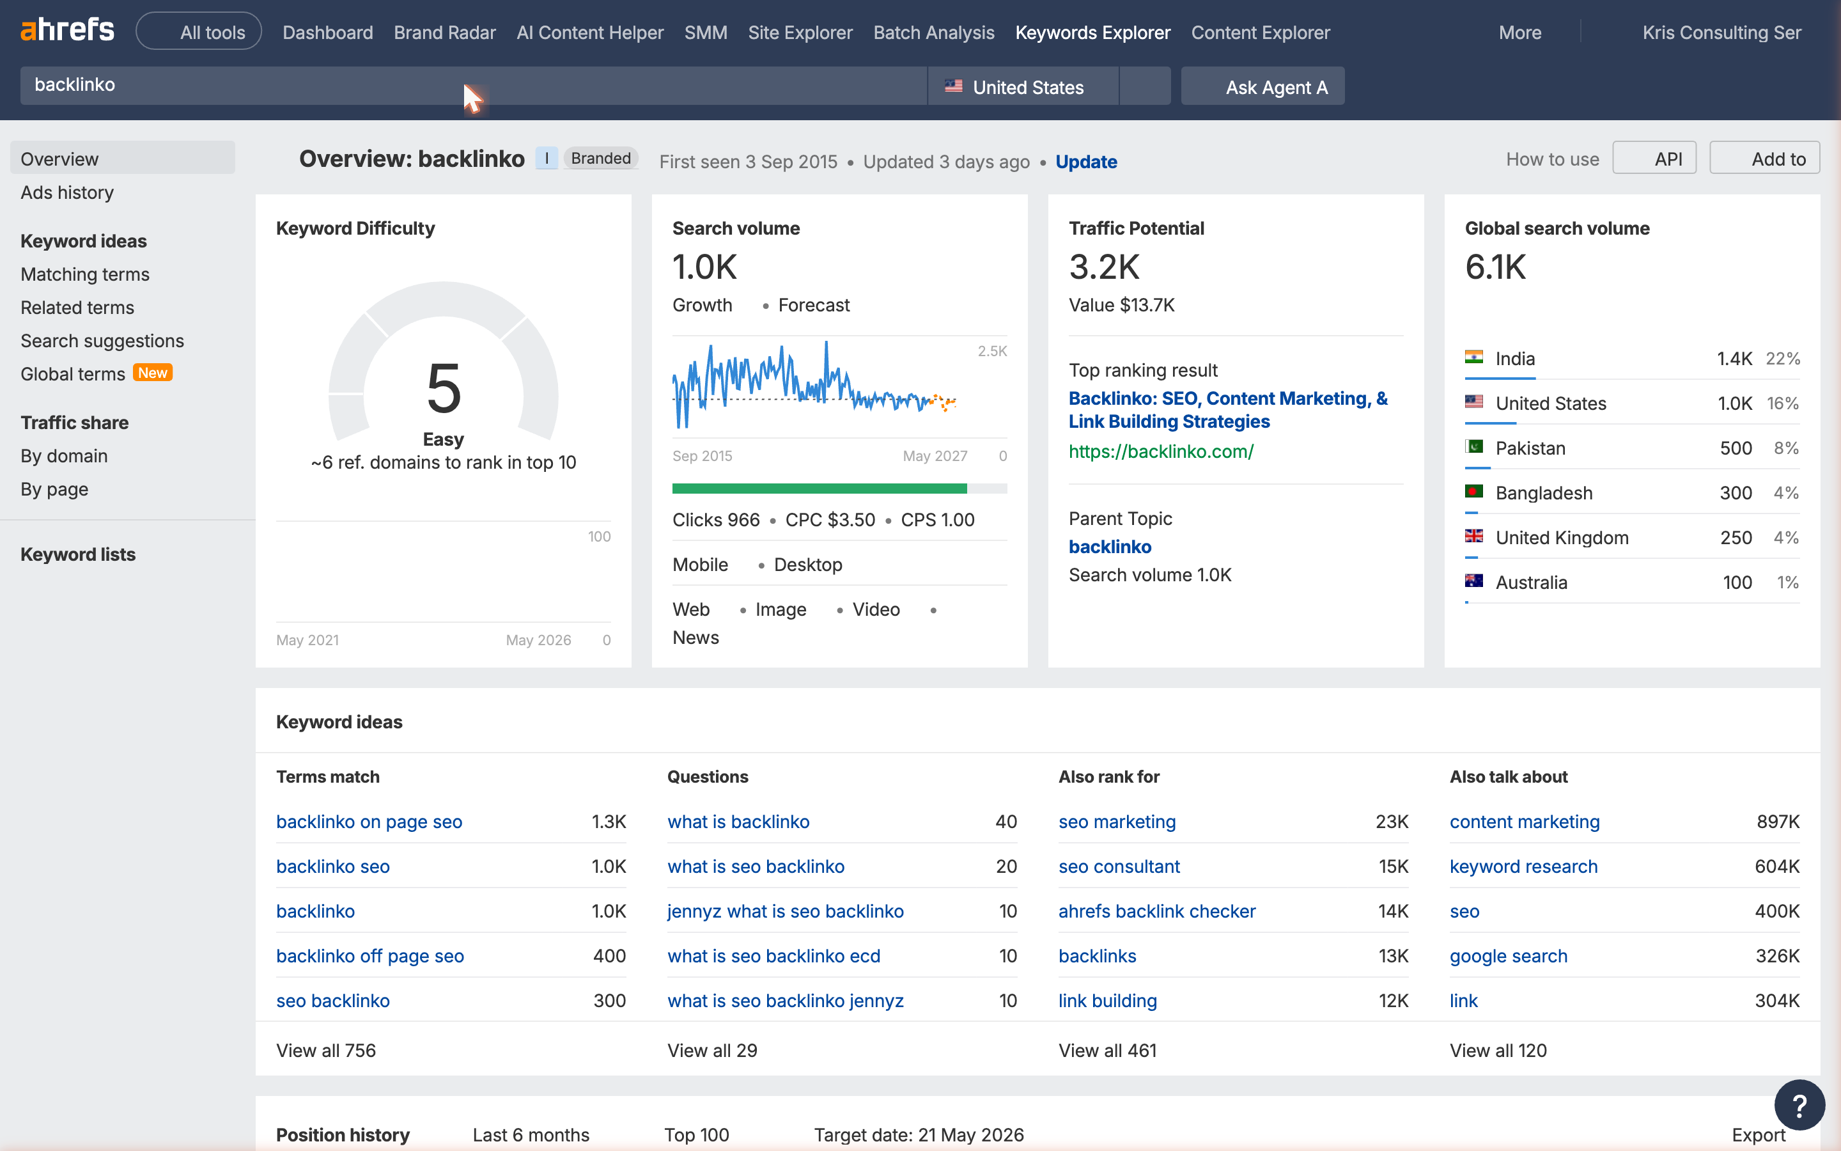Click the Australia flag icon

pos(1473,582)
